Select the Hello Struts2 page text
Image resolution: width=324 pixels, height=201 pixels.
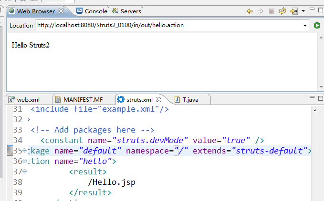click(x=31, y=45)
